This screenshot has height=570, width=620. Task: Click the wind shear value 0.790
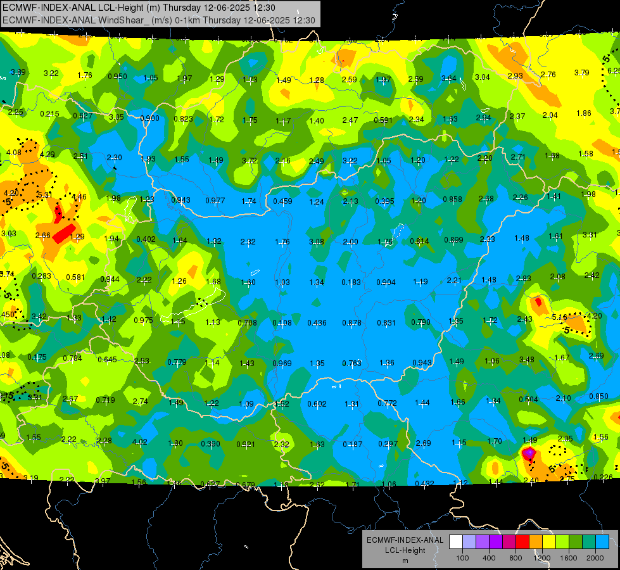tap(421, 322)
